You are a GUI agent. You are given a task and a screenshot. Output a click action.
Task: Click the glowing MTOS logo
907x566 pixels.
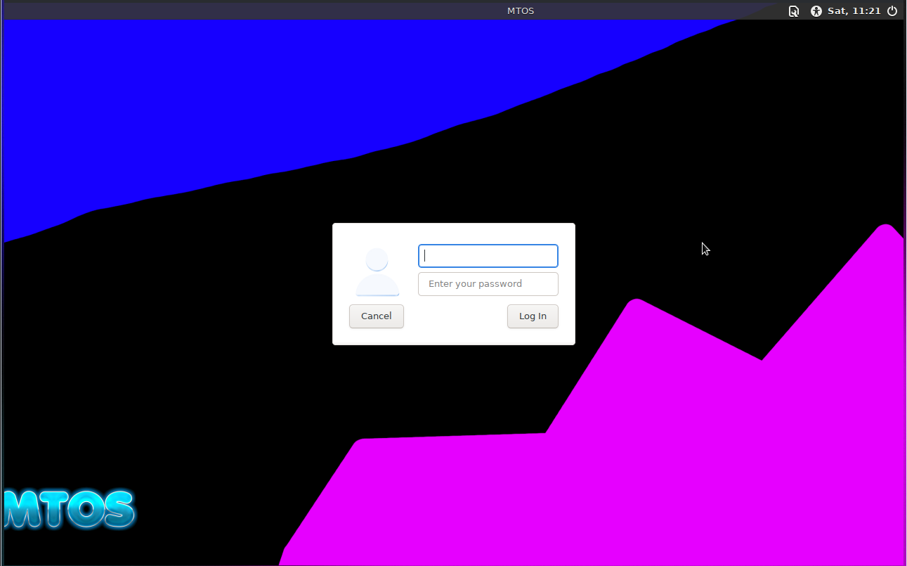click(x=69, y=509)
